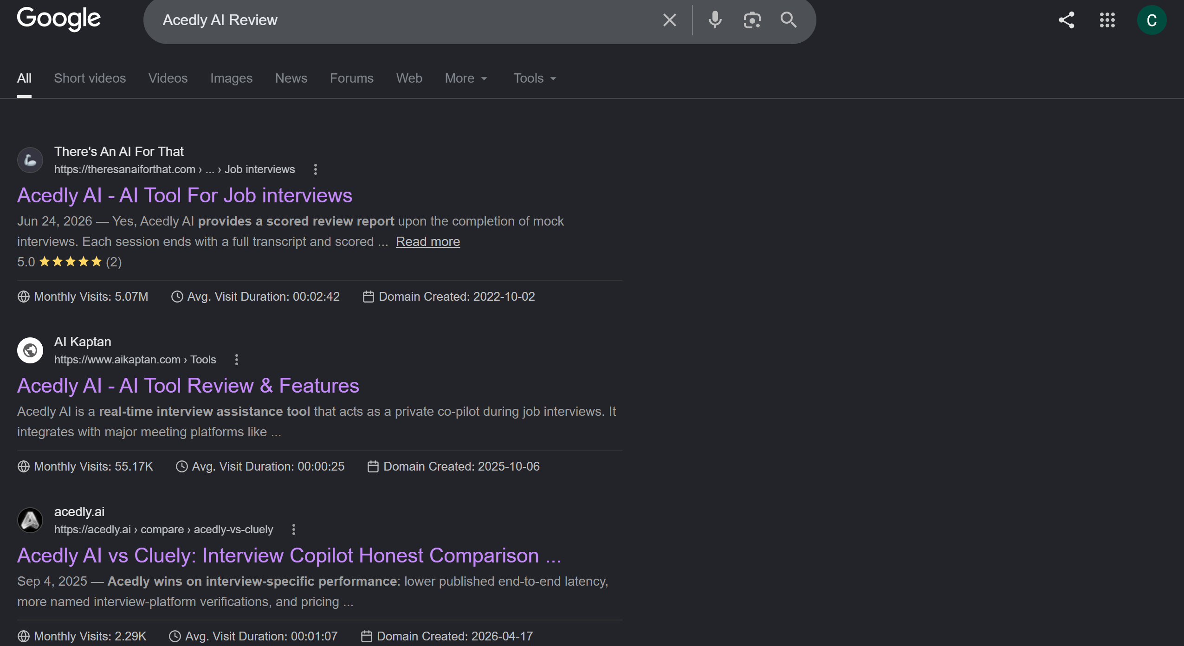Click the theresanaiforthat.com URL breadcrumb
1184x646 pixels.
175,169
